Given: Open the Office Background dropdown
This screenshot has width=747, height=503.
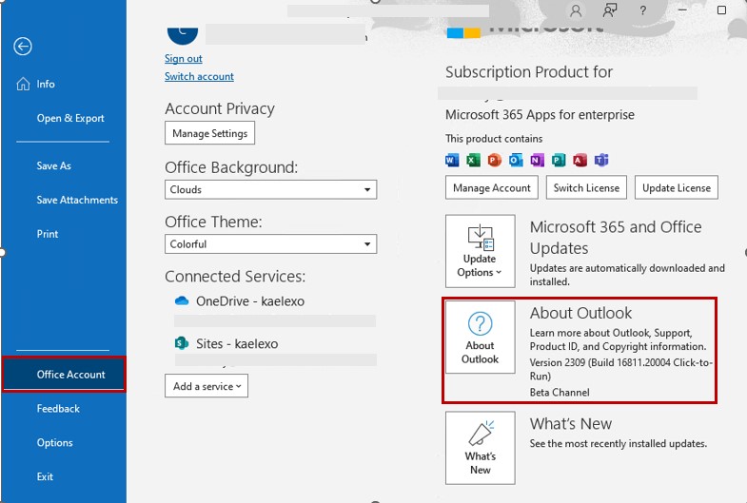Looking at the screenshot, I should coord(270,189).
